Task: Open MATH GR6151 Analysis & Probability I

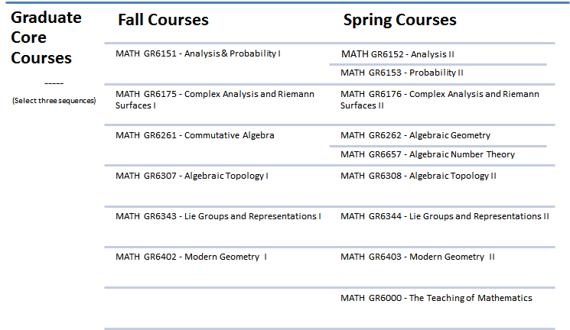Action: 197,53
